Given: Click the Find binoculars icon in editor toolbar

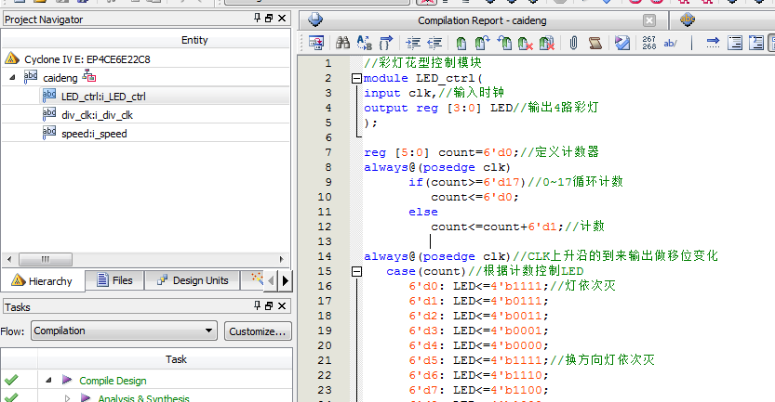Looking at the screenshot, I should click(x=342, y=43).
